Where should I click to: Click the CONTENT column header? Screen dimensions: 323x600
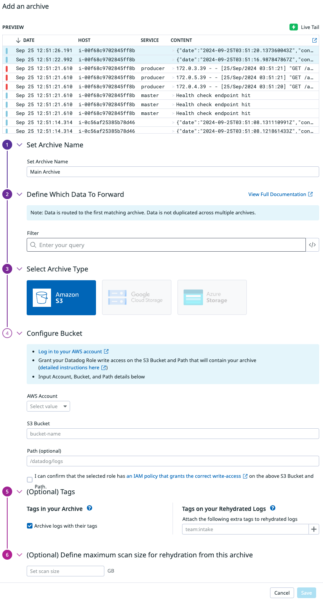pos(181,40)
